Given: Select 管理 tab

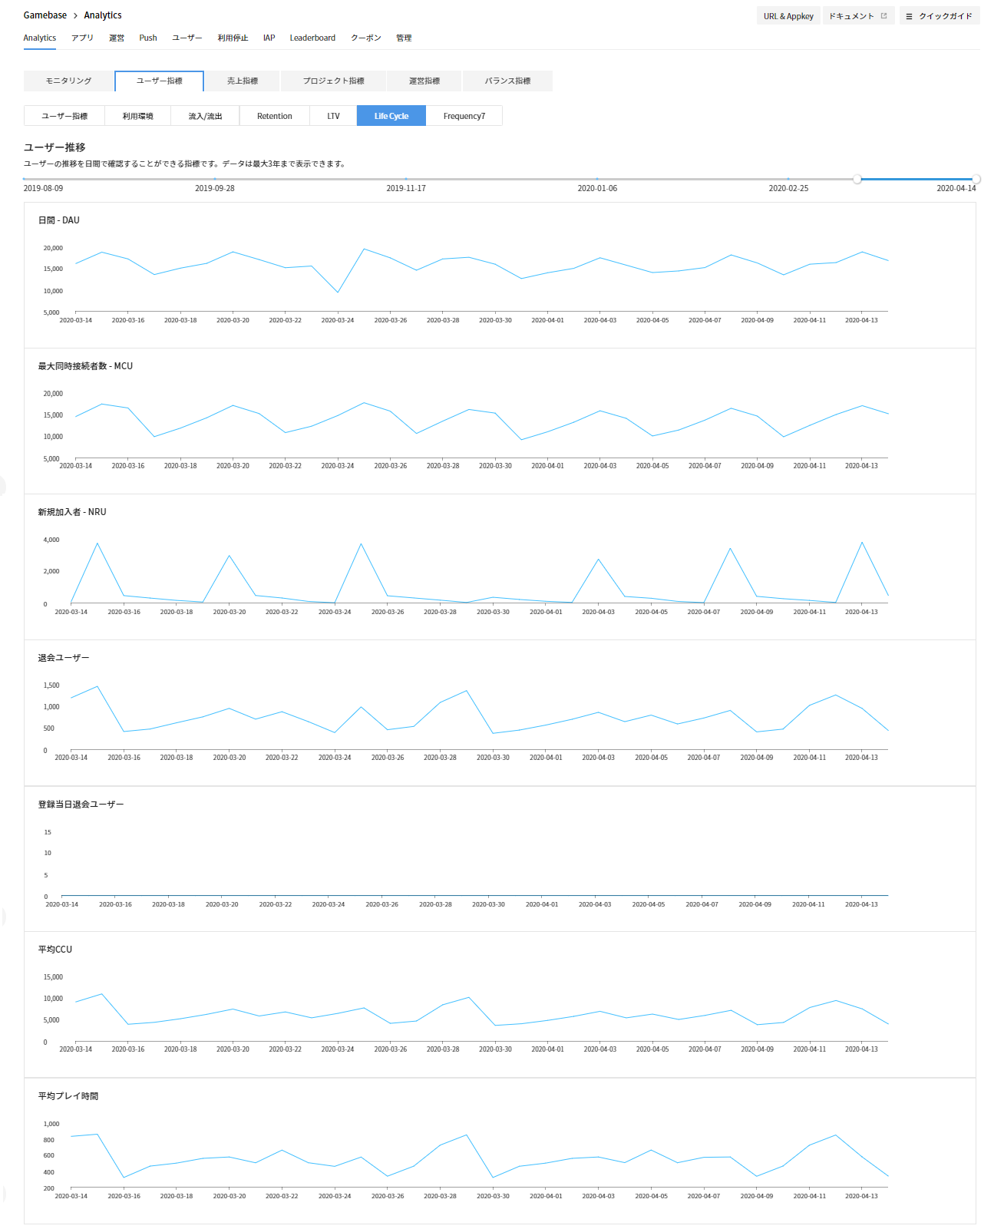Looking at the screenshot, I should (404, 38).
